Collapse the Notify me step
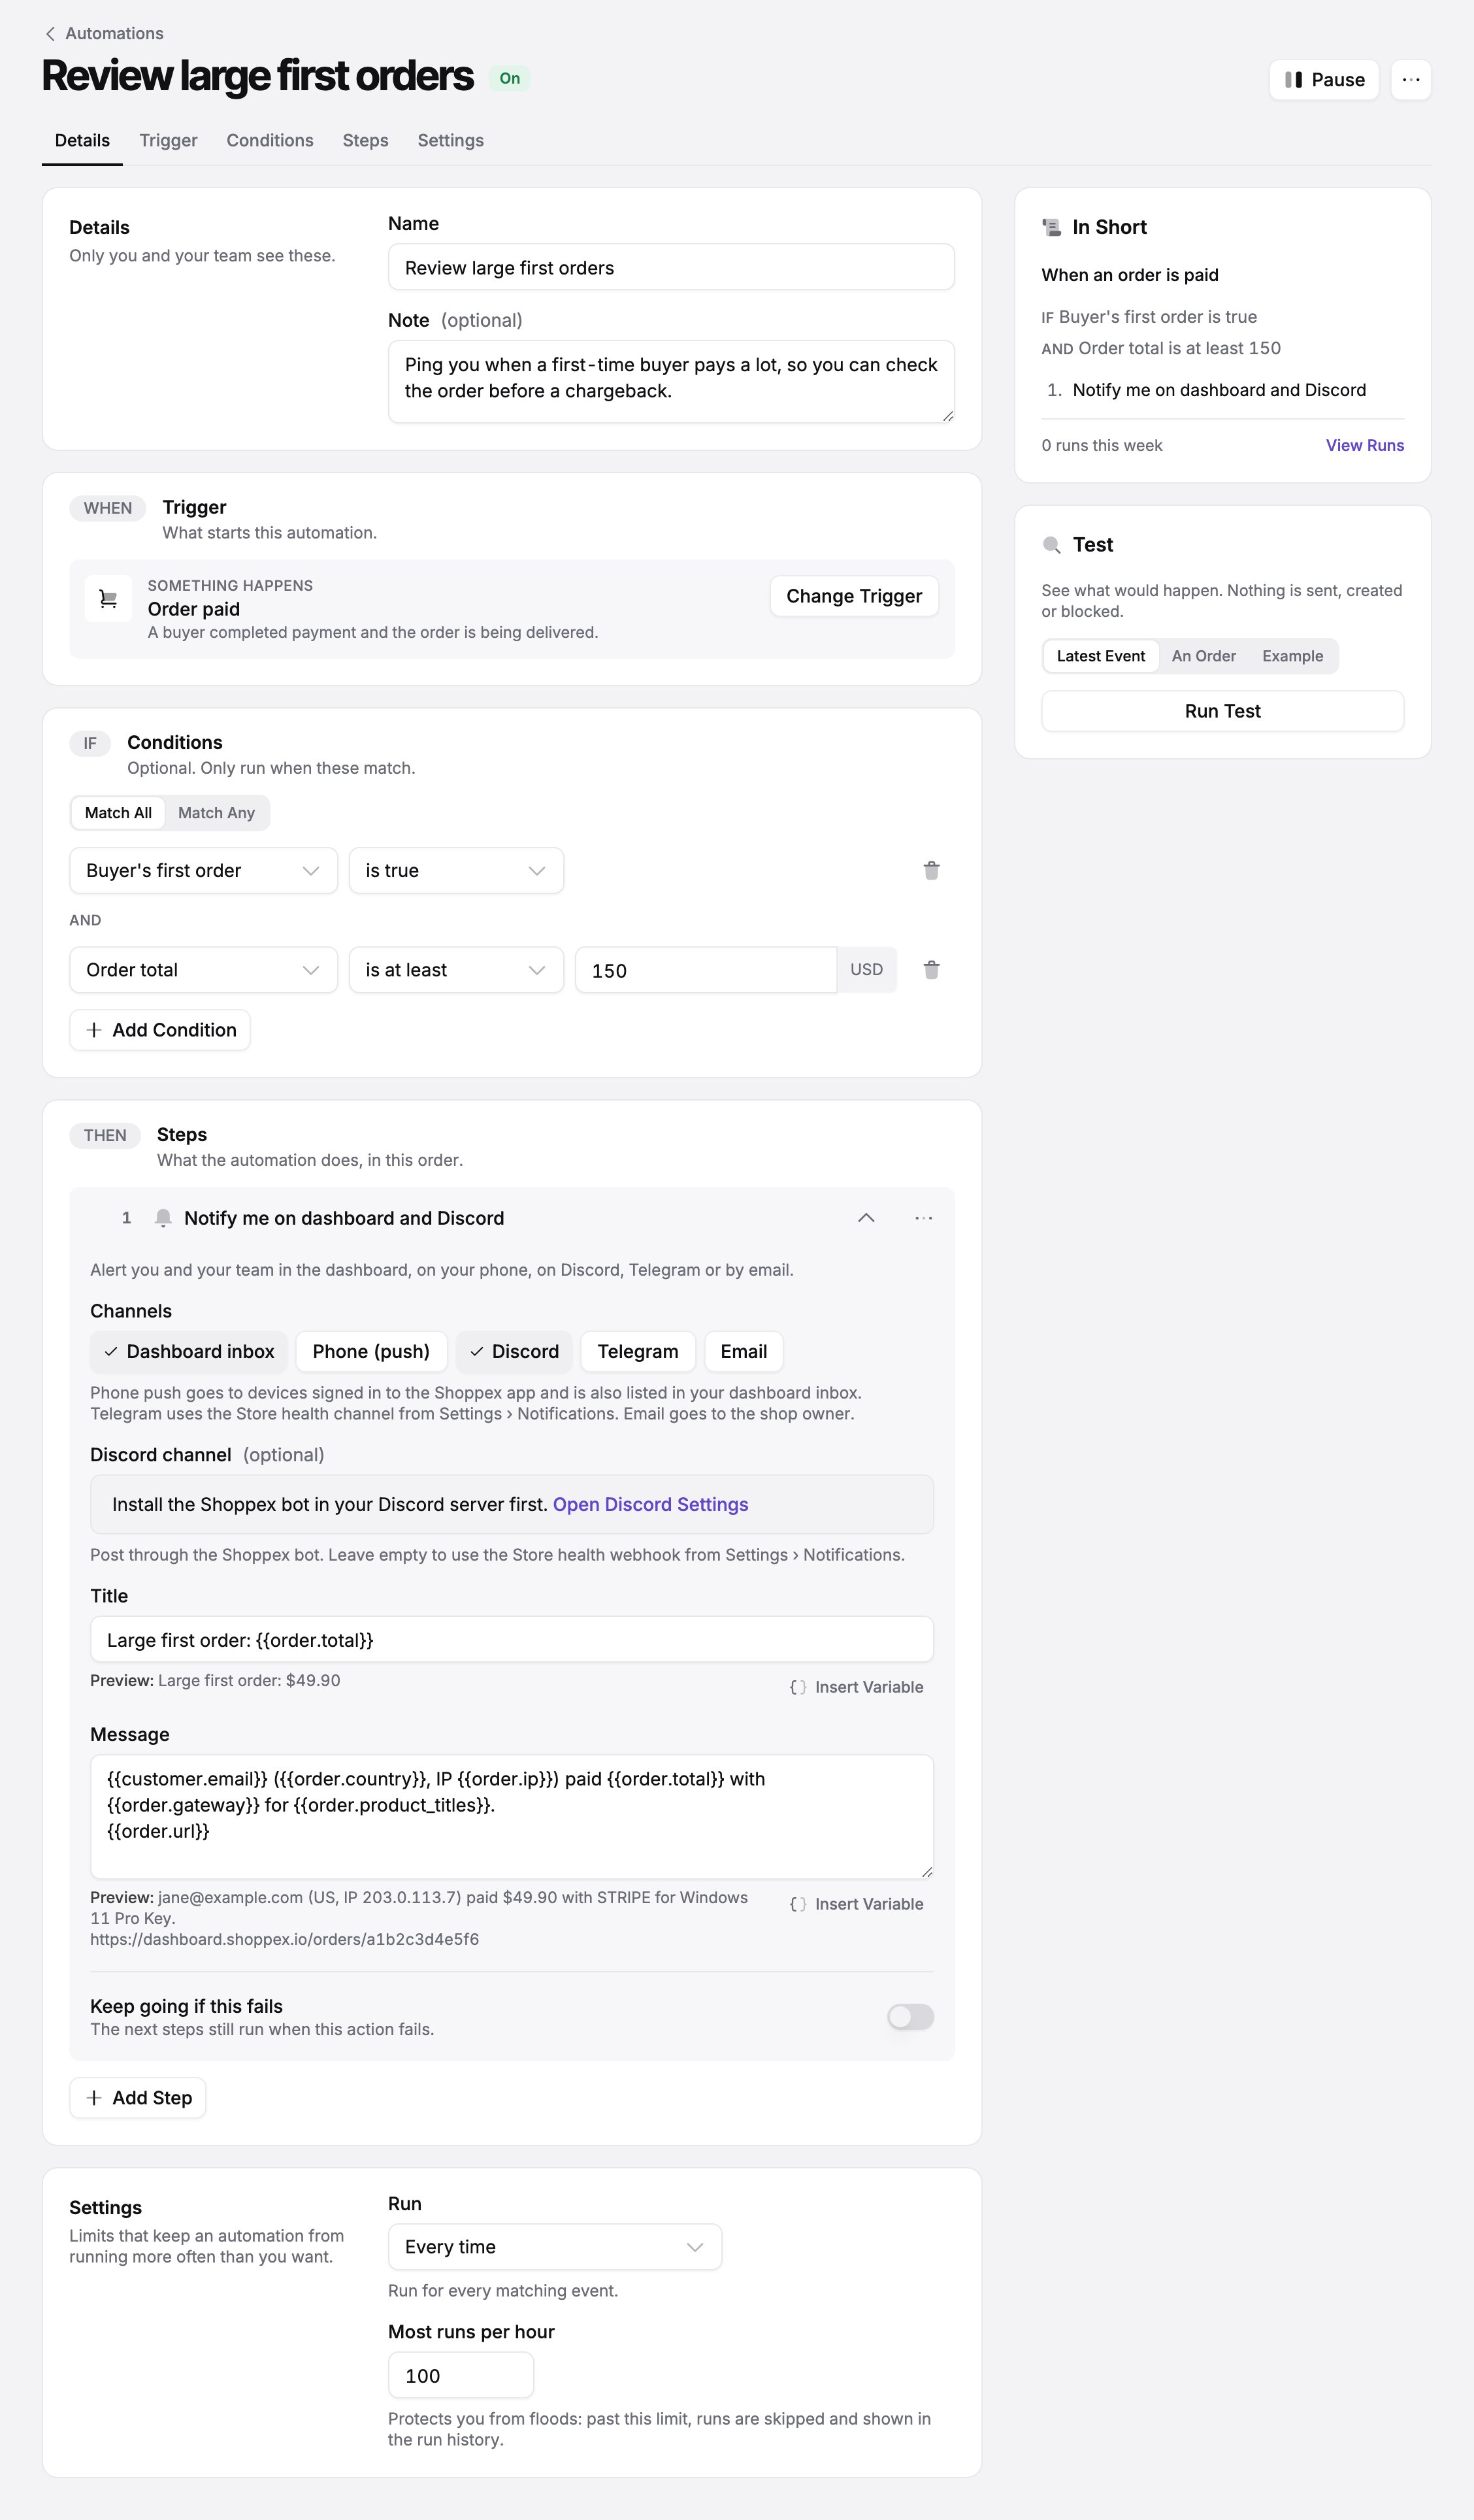Image resolution: width=1474 pixels, height=2520 pixels. tap(866, 1217)
